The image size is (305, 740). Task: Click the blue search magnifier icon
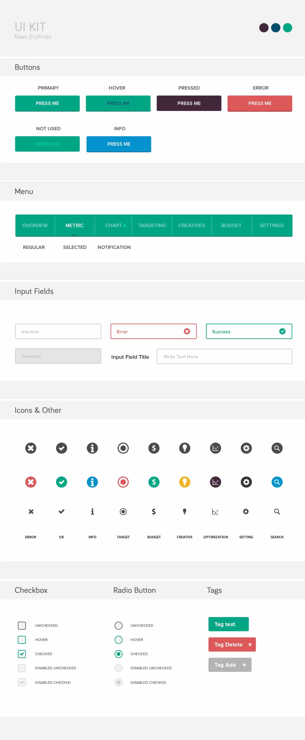coord(277,482)
